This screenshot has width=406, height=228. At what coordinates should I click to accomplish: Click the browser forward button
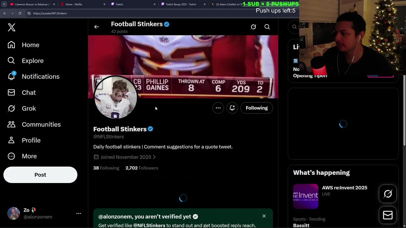pyautogui.click(x=12, y=13)
